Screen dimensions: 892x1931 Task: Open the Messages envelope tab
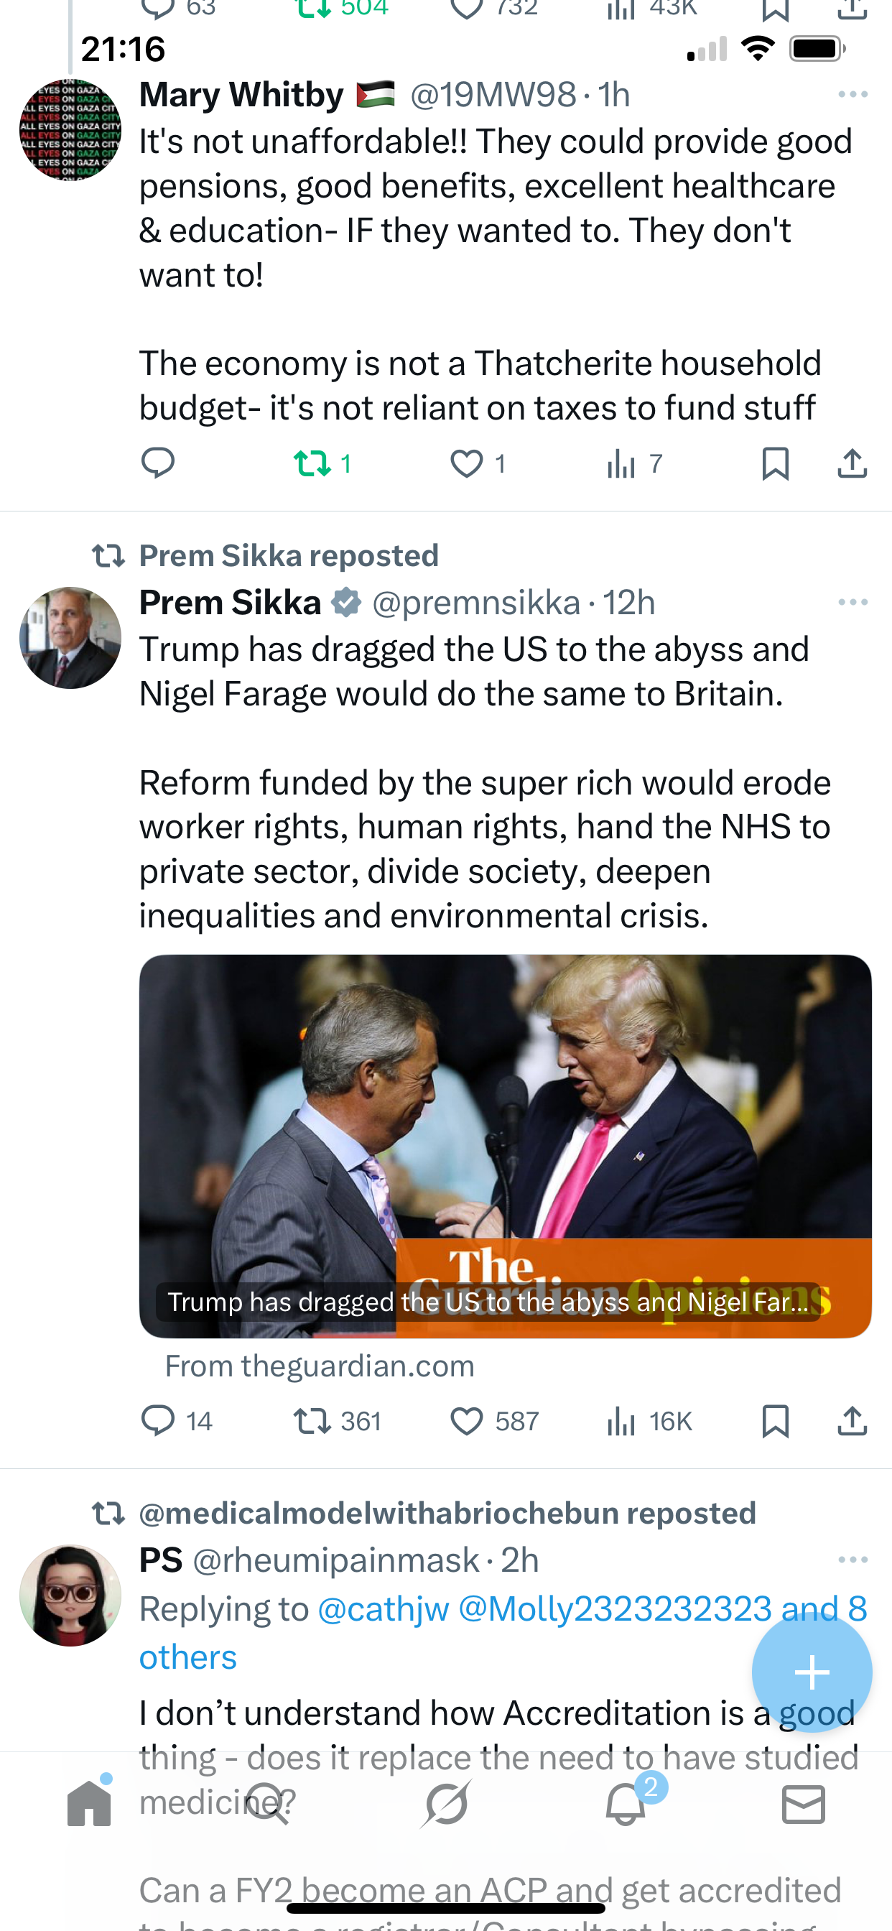coord(803,1804)
